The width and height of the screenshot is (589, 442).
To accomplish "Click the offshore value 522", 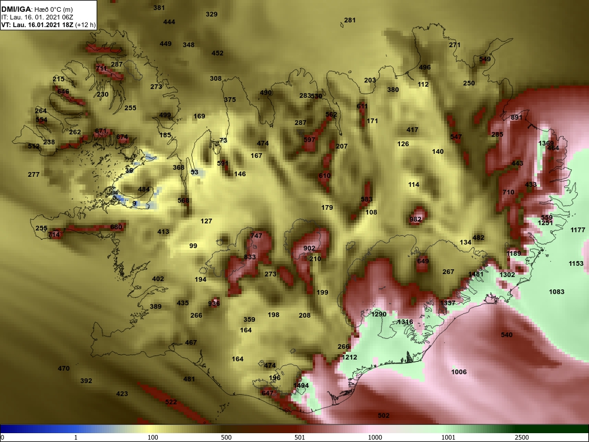I will coord(171,402).
